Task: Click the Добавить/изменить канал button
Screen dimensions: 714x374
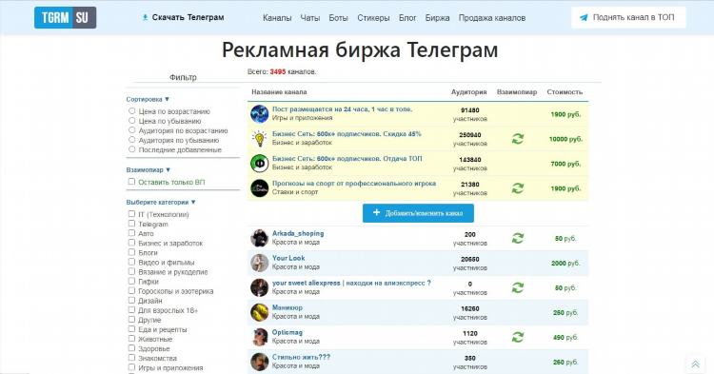Action: pyautogui.click(x=418, y=213)
